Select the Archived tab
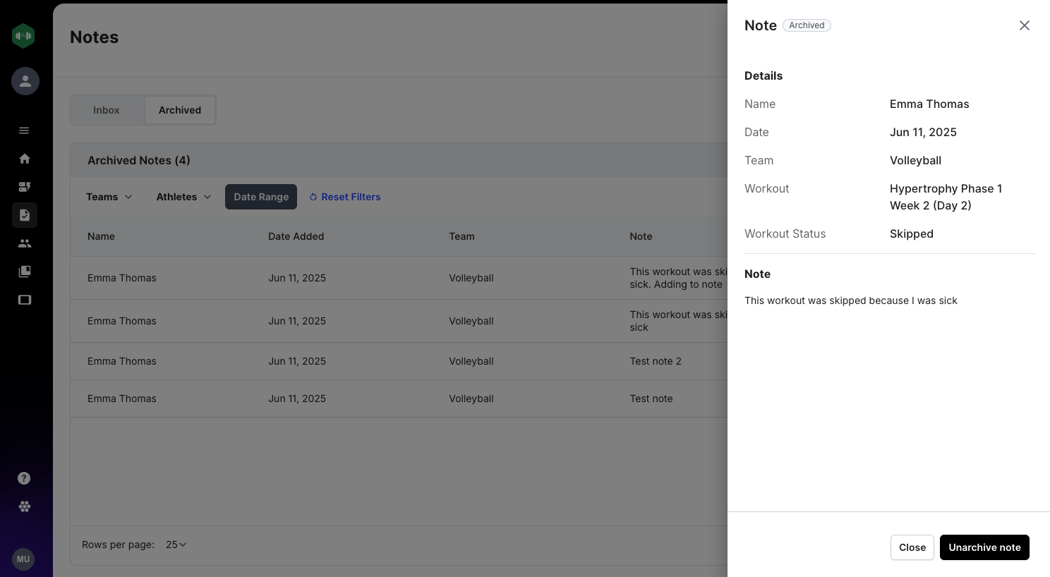 click(180, 110)
